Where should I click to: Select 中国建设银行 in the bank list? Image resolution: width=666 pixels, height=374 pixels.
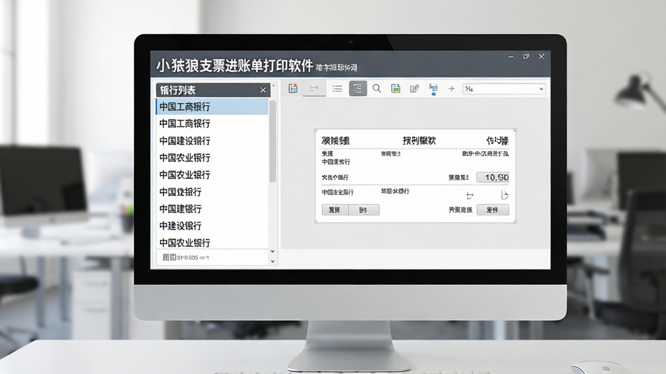(x=212, y=141)
